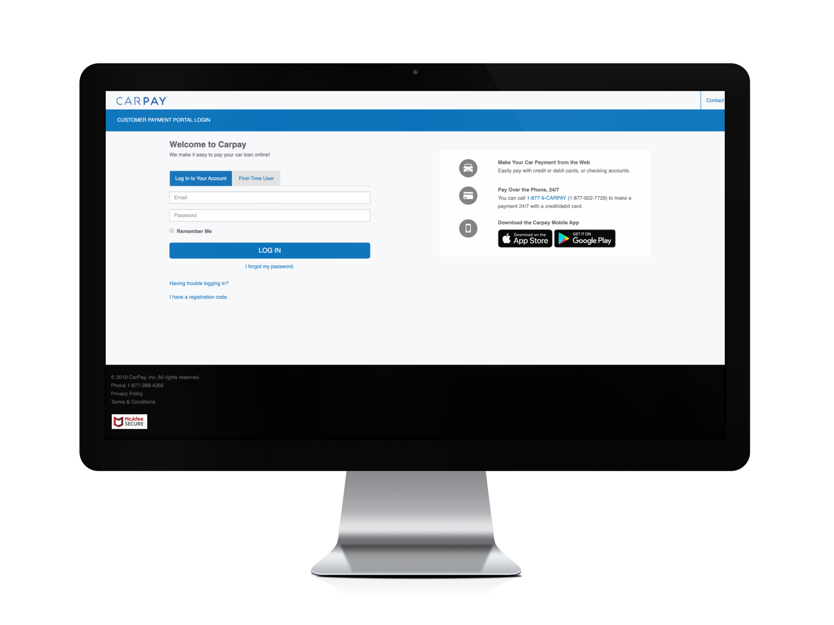The image size is (834, 625).
Task: Click the Carpay logo in header
Action: tap(141, 100)
